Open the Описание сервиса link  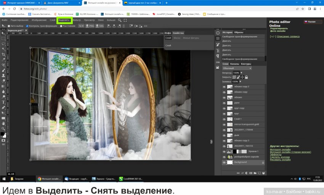(288, 37)
